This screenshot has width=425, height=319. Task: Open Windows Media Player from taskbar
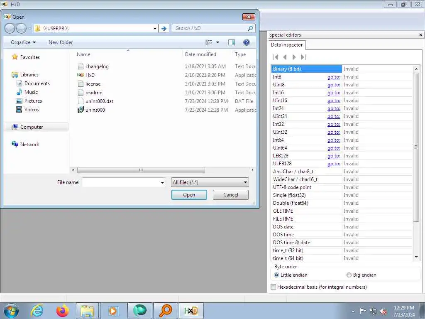click(x=113, y=311)
